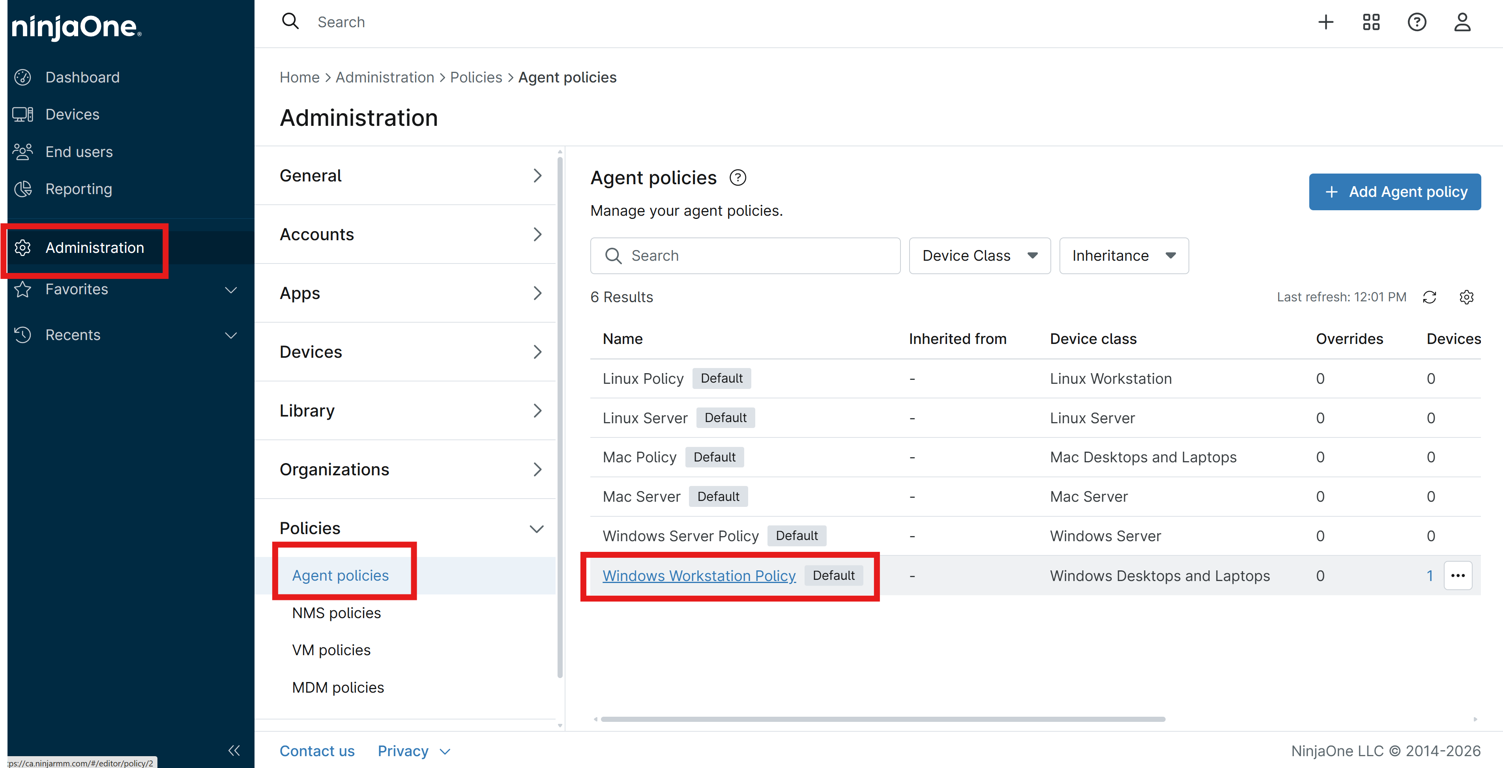The image size is (1503, 768).
Task: Select MDM policies submenu item
Action: click(338, 688)
